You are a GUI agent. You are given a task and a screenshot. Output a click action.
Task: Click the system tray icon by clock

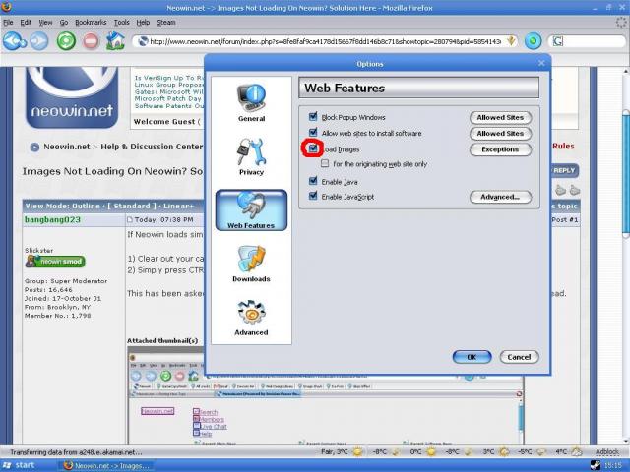(x=596, y=465)
